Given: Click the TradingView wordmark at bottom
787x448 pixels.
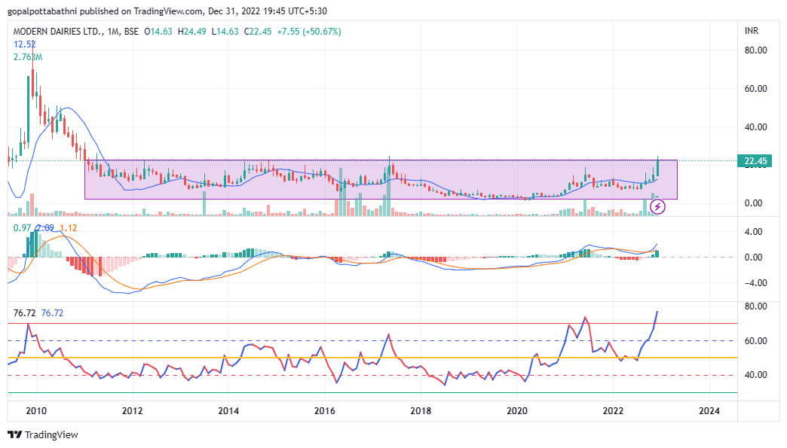Looking at the screenshot, I should [x=52, y=434].
